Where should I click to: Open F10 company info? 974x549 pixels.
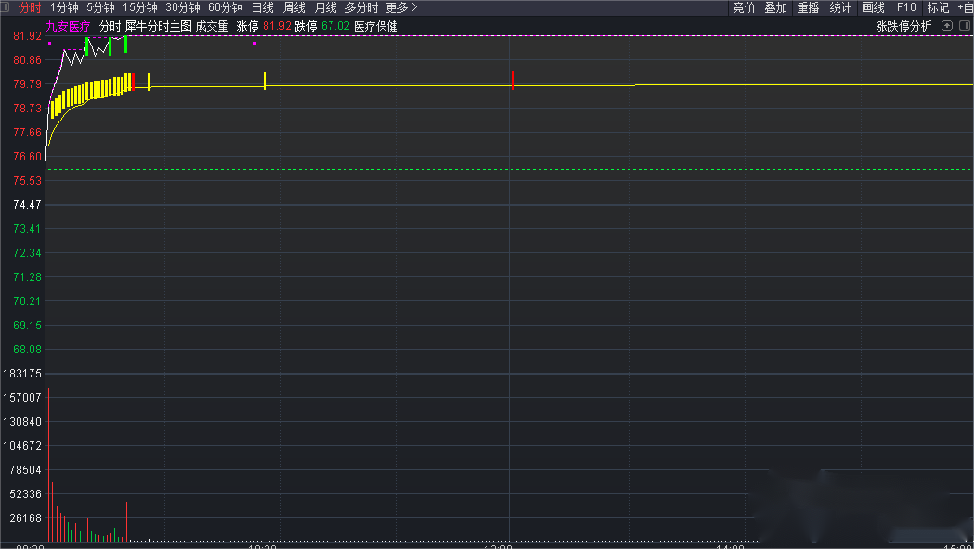[905, 7]
